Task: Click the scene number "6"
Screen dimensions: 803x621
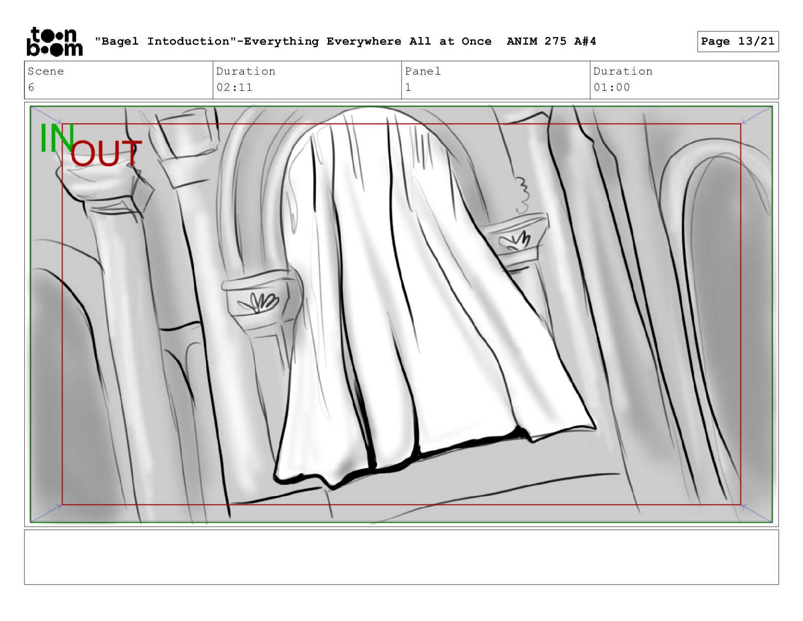Action: [31, 87]
